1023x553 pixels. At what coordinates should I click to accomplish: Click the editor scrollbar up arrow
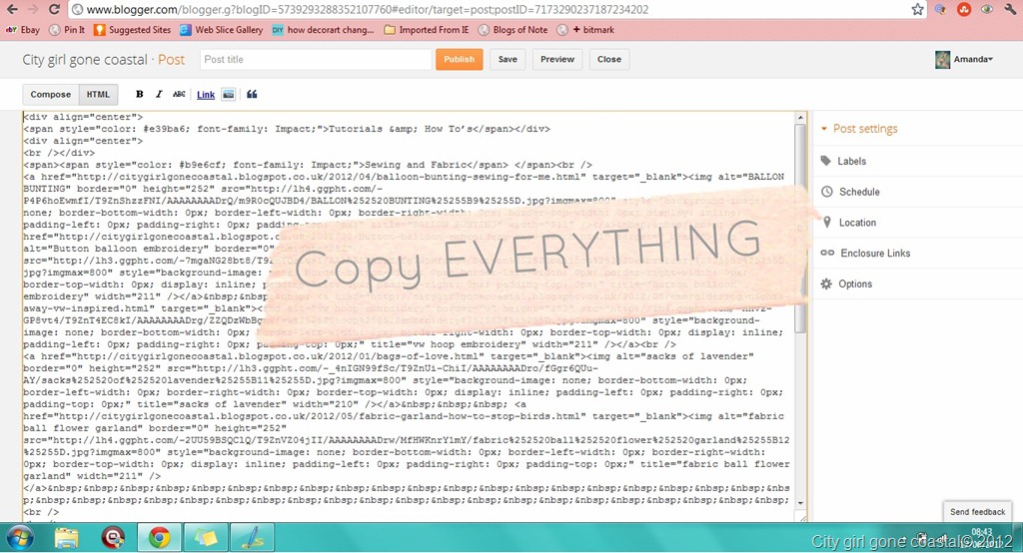coord(800,118)
